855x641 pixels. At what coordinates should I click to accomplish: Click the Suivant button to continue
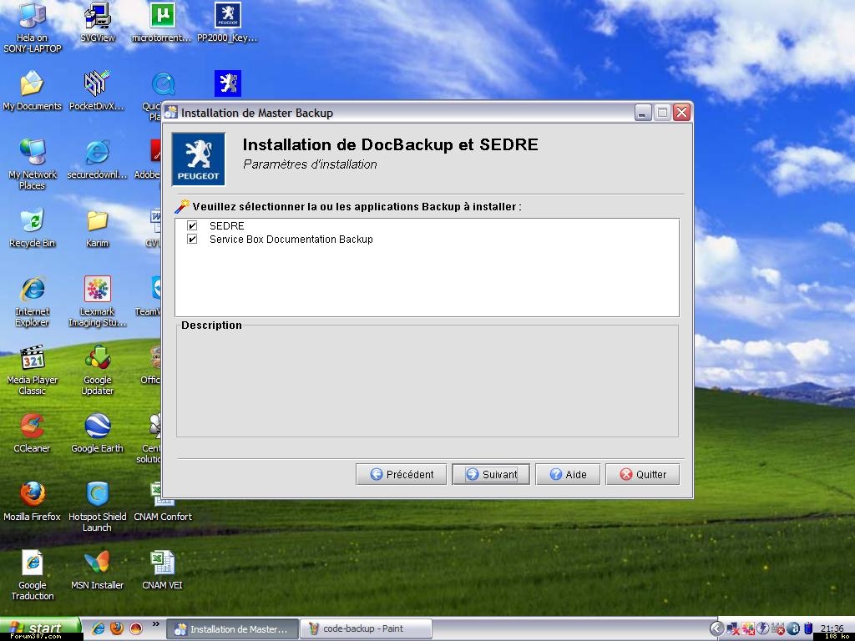[491, 474]
